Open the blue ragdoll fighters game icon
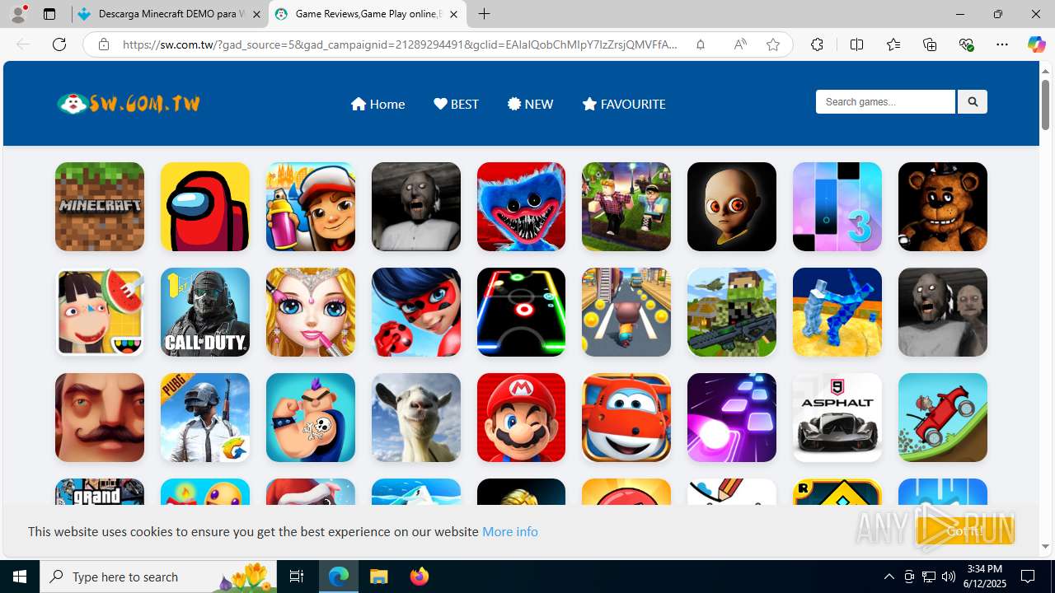The image size is (1055, 593). (837, 312)
